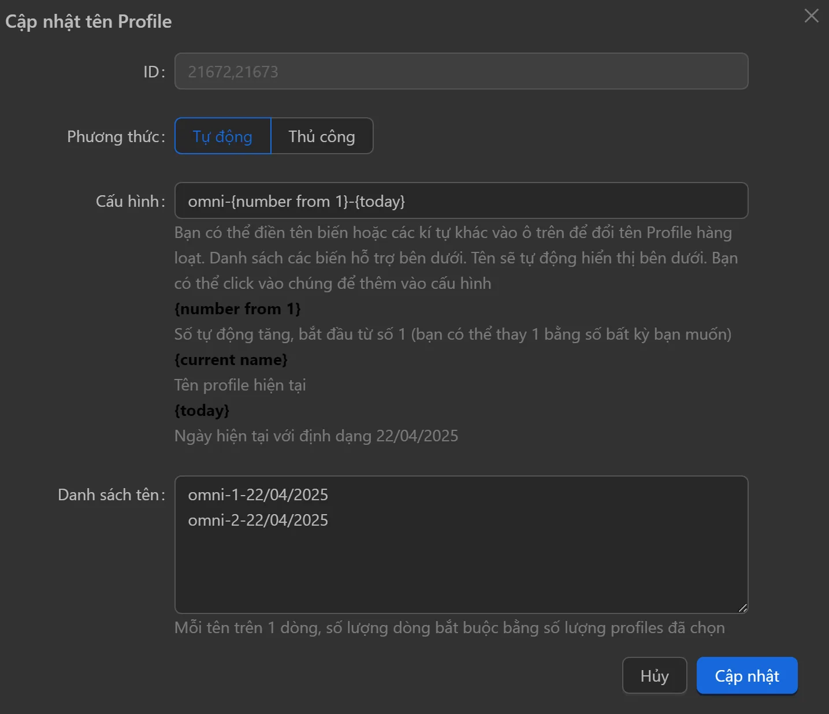Image resolution: width=829 pixels, height=714 pixels.
Task: Click the Cấu hình pattern input field
Action: 460,201
